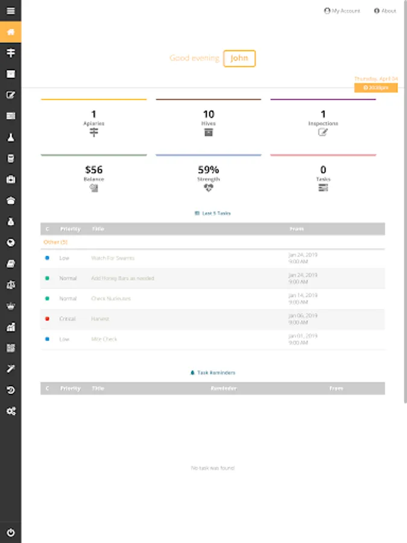Click the John username button
Image resolution: width=407 pixels, height=543 pixels.
pos(239,58)
